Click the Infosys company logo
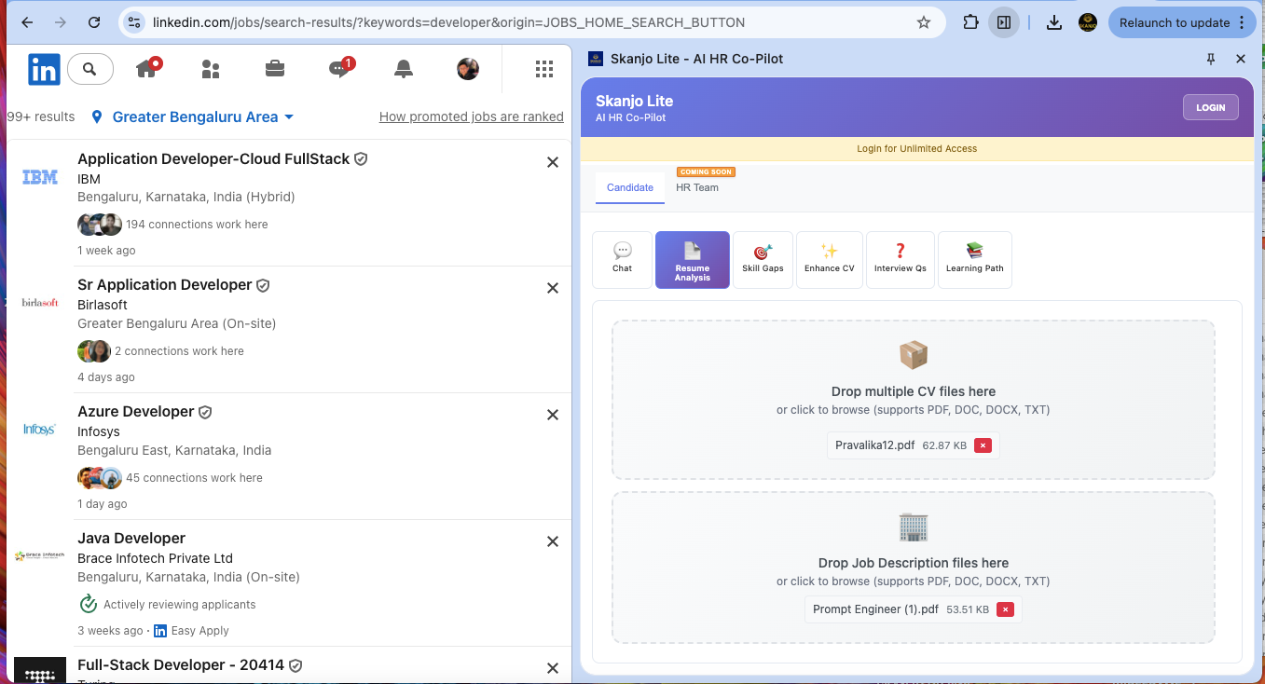Image resolution: width=1265 pixels, height=684 pixels. click(40, 430)
